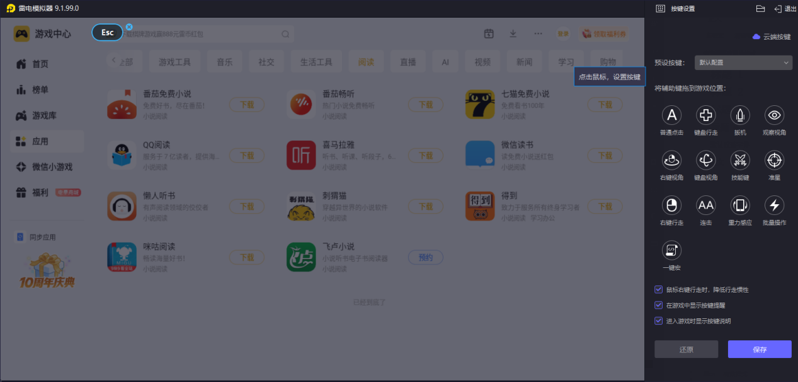Open 云端按键 cloud key settings
The width and height of the screenshot is (798, 382).
pyautogui.click(x=772, y=37)
